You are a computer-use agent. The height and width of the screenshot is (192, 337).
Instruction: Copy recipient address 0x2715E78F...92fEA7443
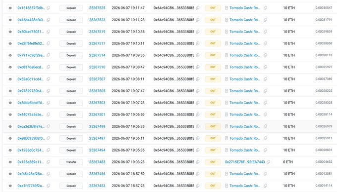(x=269, y=162)
